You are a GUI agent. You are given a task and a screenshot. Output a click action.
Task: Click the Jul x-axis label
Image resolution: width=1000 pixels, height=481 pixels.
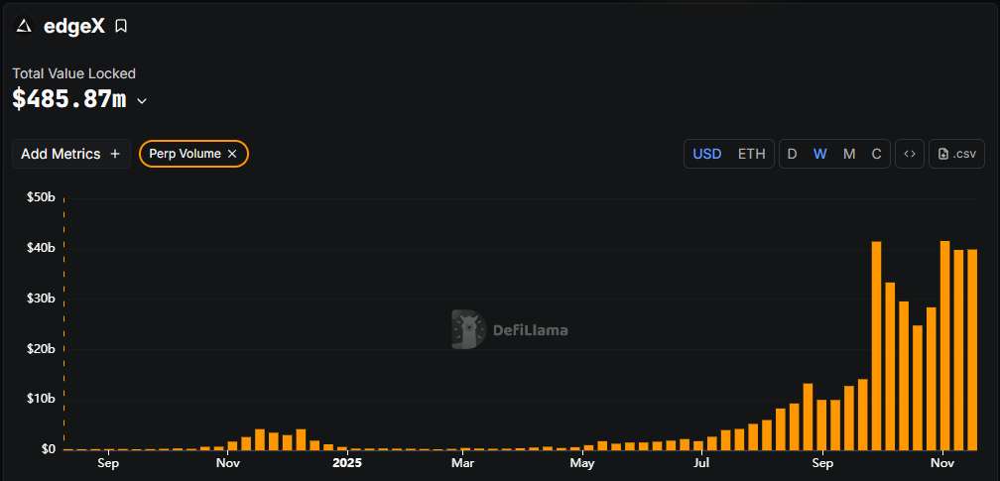[x=701, y=462]
